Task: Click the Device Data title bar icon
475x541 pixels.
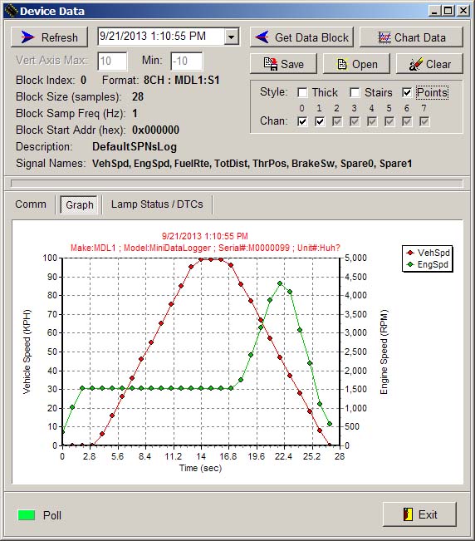Action: coord(11,11)
